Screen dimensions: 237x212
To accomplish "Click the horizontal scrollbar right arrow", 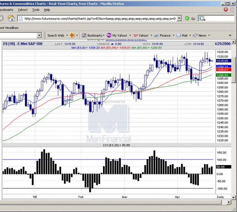I will point(229,202).
